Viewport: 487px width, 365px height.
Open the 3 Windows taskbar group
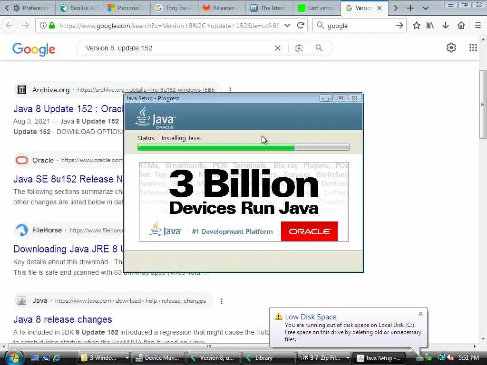104,358
